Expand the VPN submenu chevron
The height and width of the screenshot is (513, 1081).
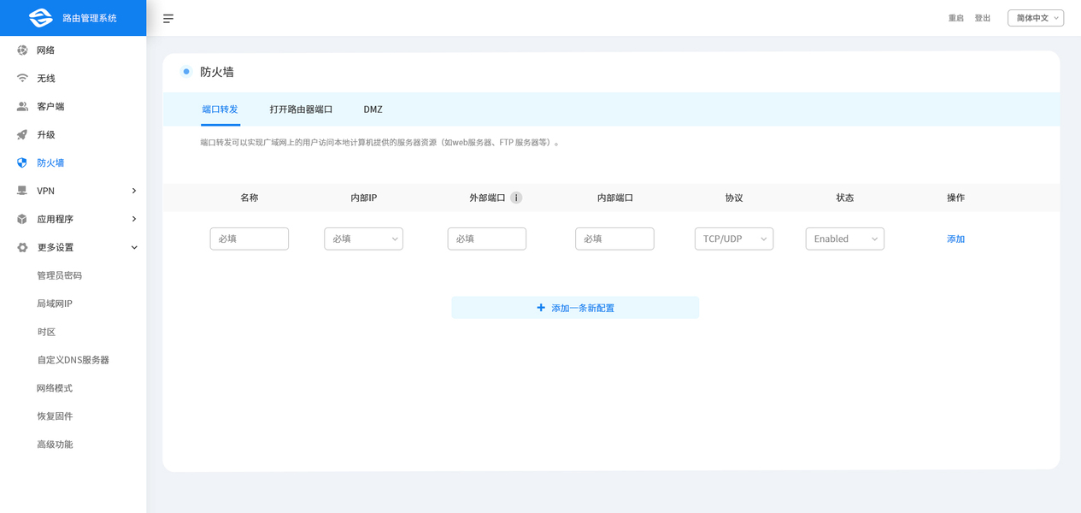pyautogui.click(x=134, y=191)
